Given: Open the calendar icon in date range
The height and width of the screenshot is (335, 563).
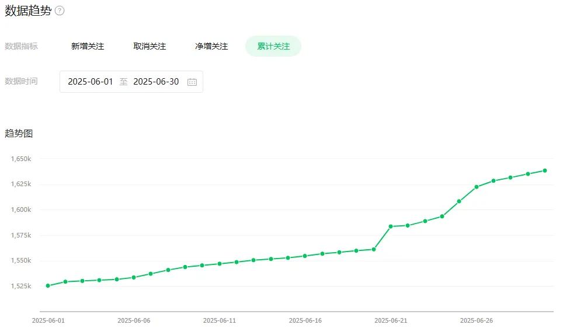Looking at the screenshot, I should point(192,82).
